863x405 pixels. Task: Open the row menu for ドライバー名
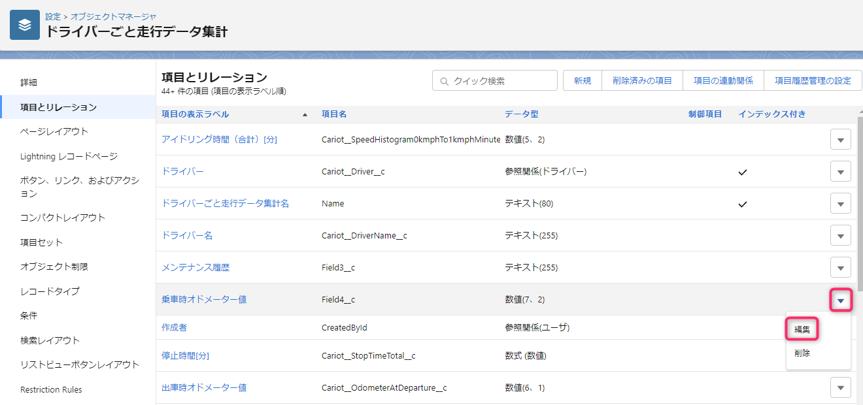pyautogui.click(x=841, y=236)
